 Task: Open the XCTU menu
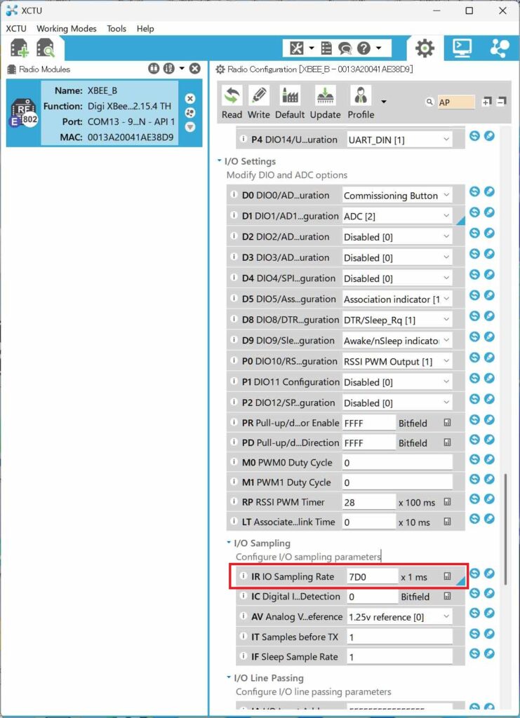(16, 28)
